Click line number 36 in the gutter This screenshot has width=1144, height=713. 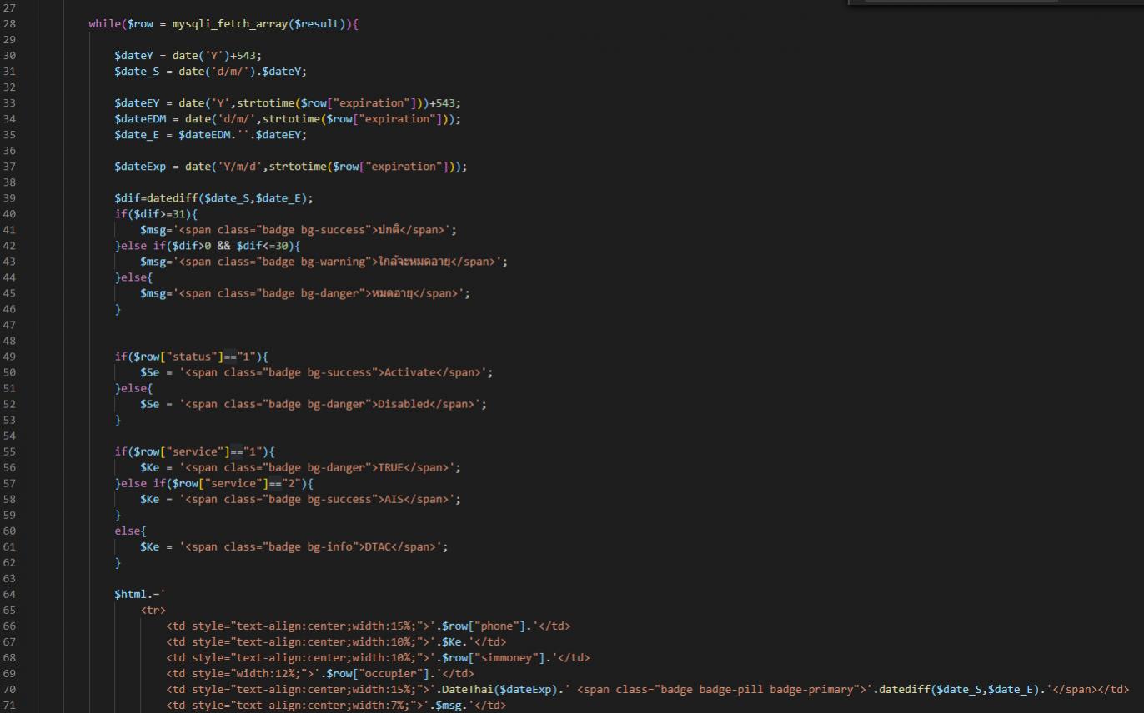[9, 151]
